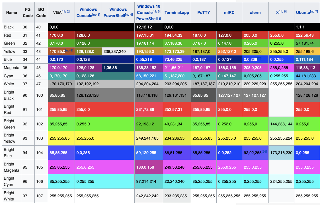Select the Ubuntu yellow swatch 255,199,6

307,51
